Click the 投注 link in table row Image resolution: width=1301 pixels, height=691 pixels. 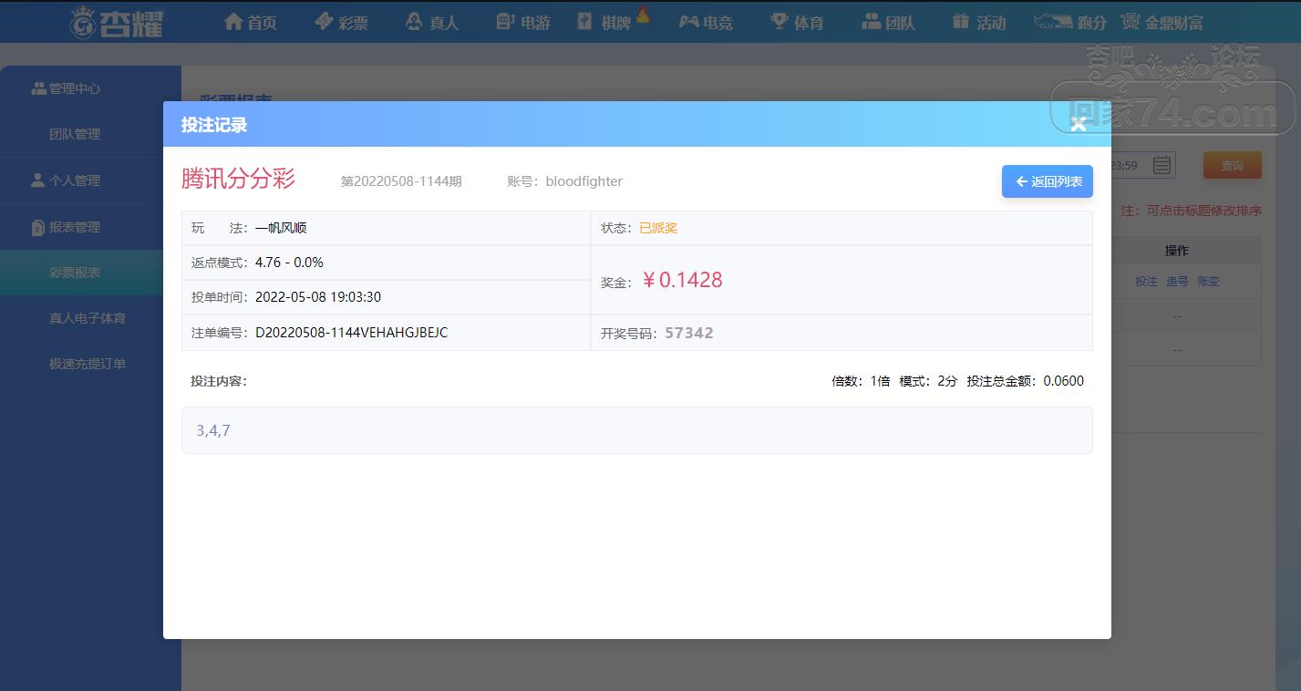(x=1146, y=282)
